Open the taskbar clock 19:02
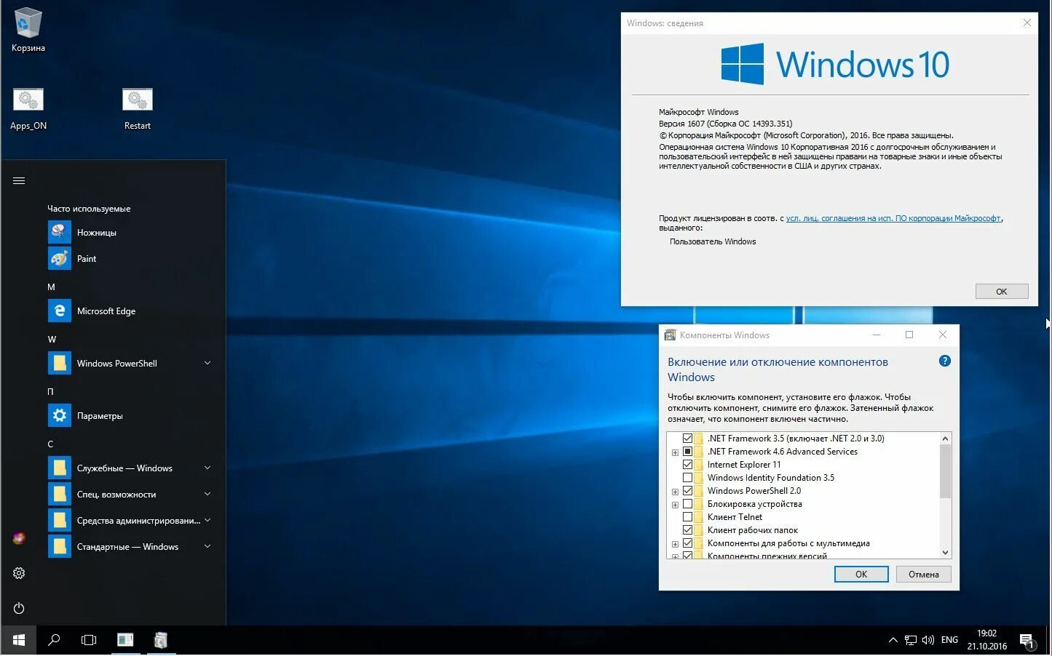This screenshot has width=1052, height=656. tap(987, 640)
